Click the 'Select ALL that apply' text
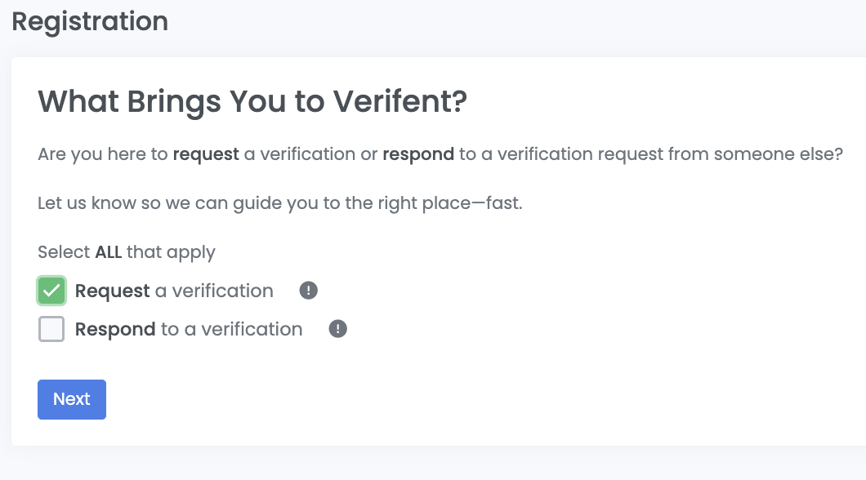The width and height of the screenshot is (866, 480). tap(127, 252)
